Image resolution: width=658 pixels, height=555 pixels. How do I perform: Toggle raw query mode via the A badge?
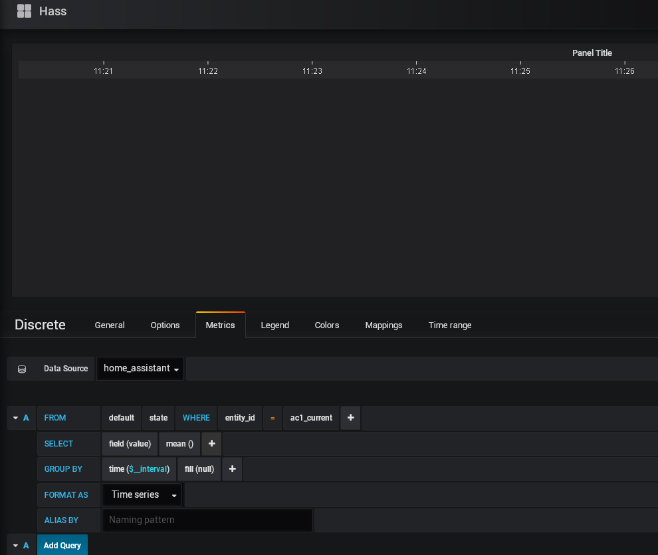(x=26, y=418)
